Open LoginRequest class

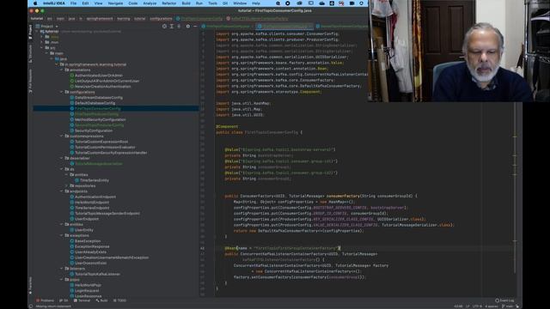[x=84, y=290]
